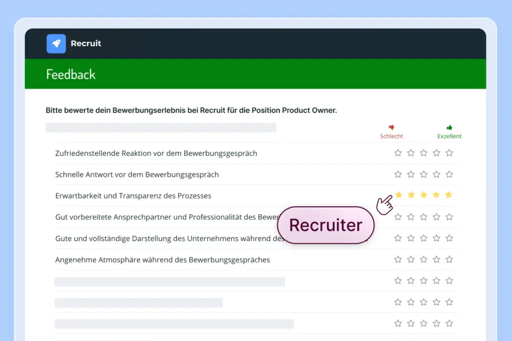Viewport: 512px width, 341px height.
Task: Click the first star in the bottom rating row
Action: coord(398,323)
